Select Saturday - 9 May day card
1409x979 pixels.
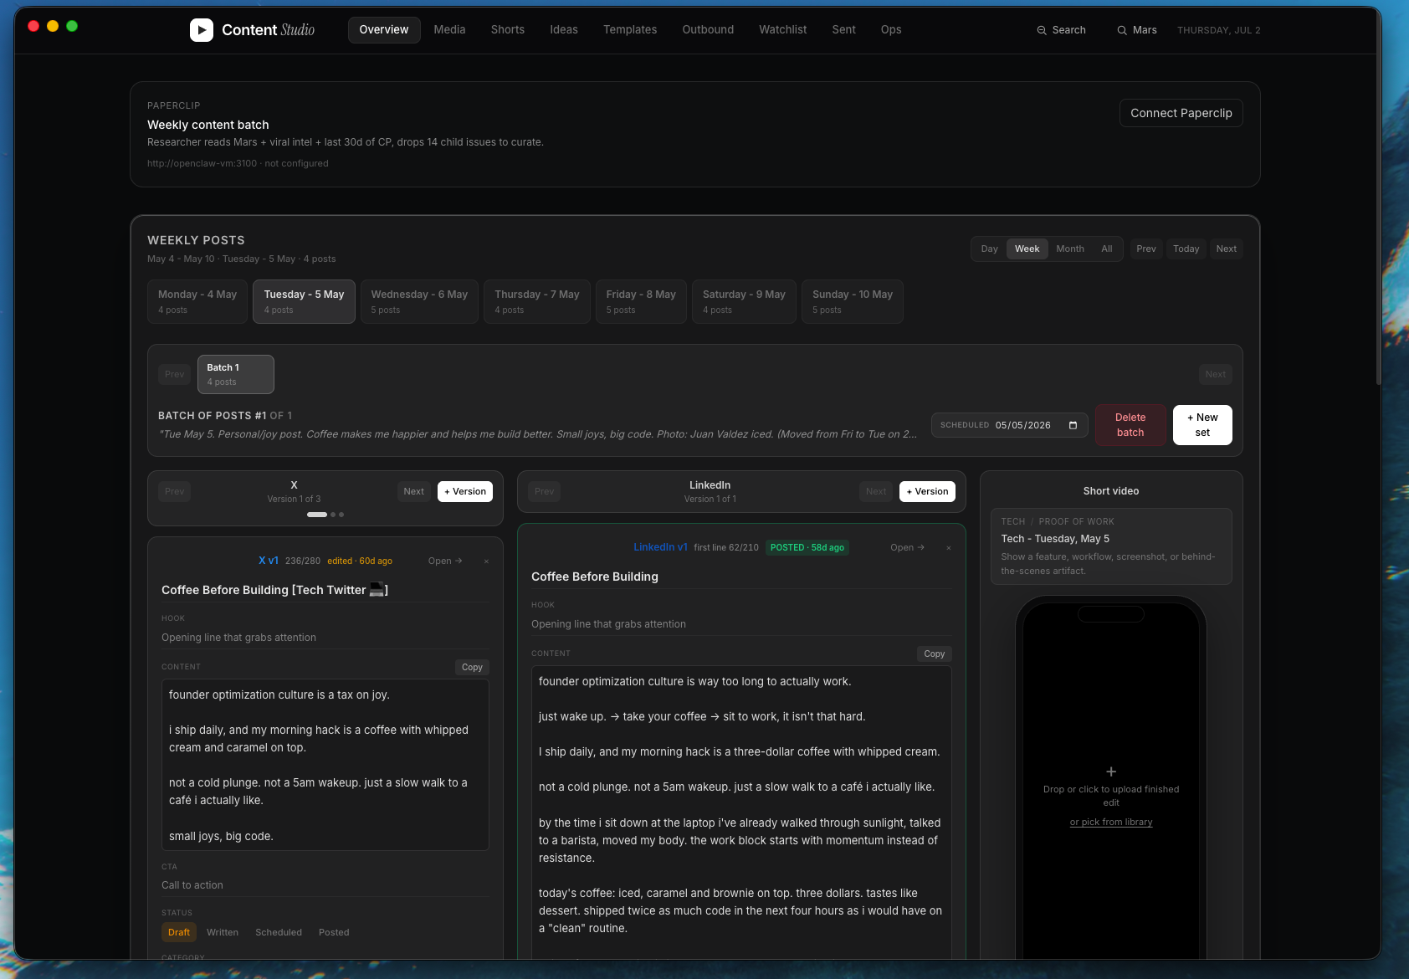[x=744, y=301]
